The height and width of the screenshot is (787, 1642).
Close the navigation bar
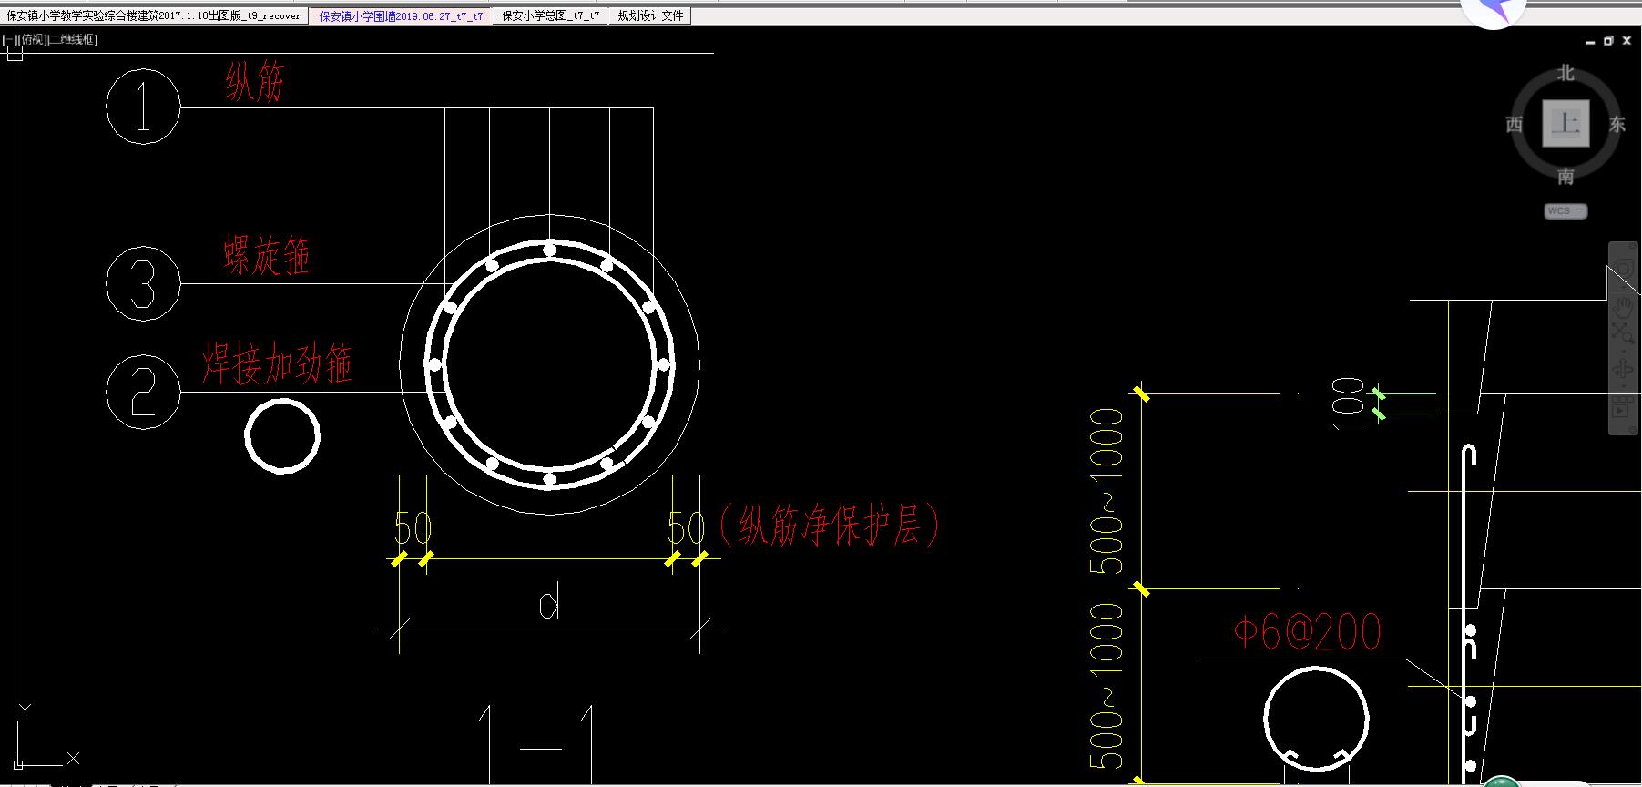point(1632,246)
